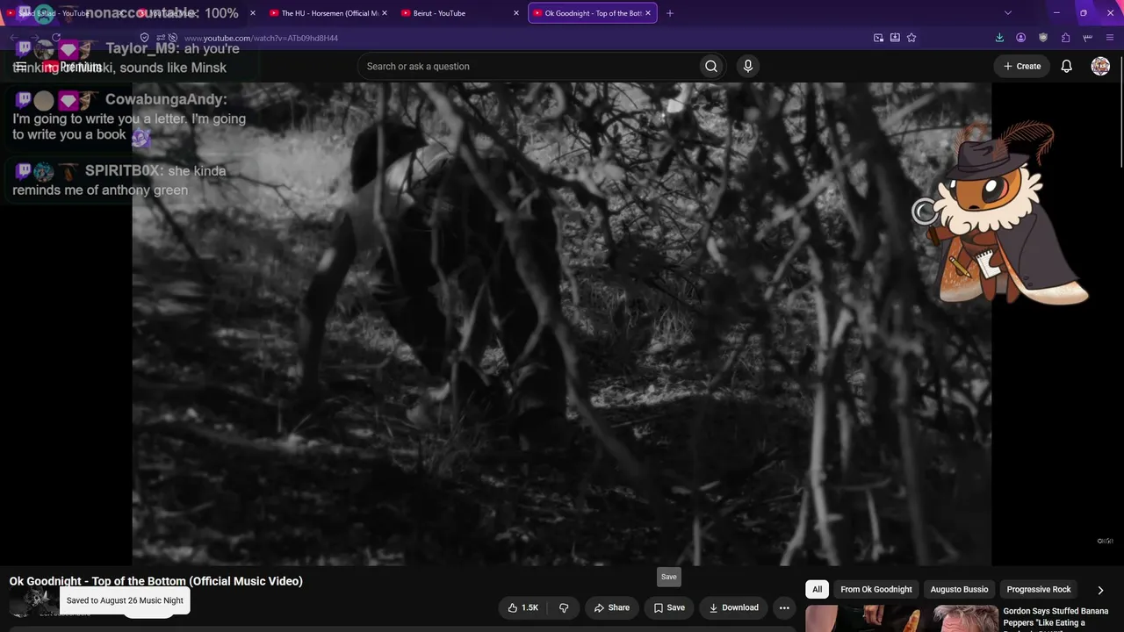Open the browser downloads panel
Screen dimensions: 1124x632
pos(999,38)
